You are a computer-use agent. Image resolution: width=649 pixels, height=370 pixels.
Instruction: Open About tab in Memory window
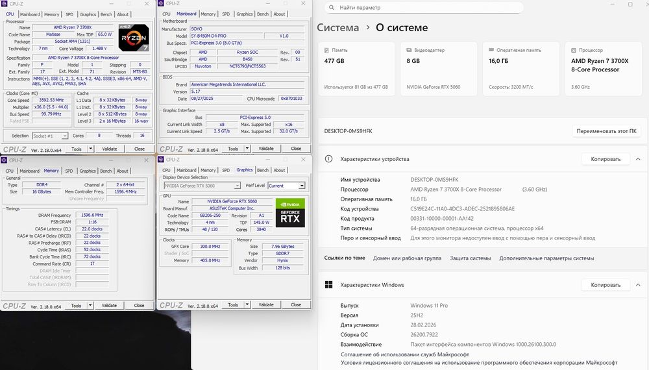click(x=123, y=171)
